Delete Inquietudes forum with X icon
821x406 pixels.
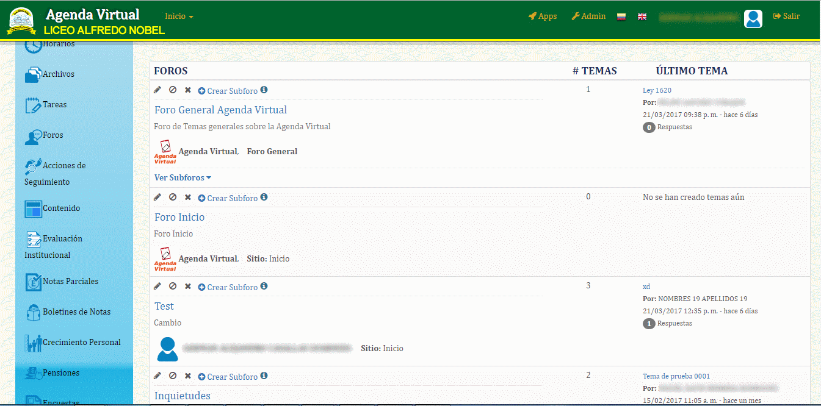coord(188,376)
